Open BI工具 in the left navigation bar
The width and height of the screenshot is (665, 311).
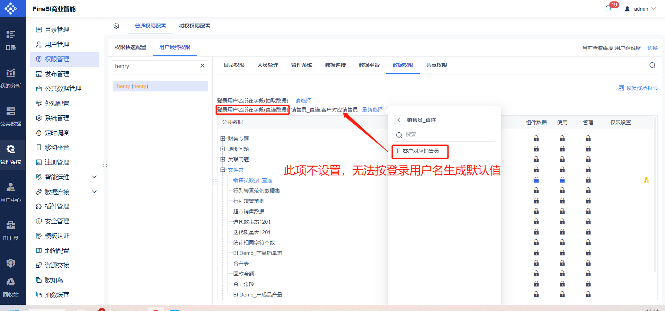pos(11,231)
